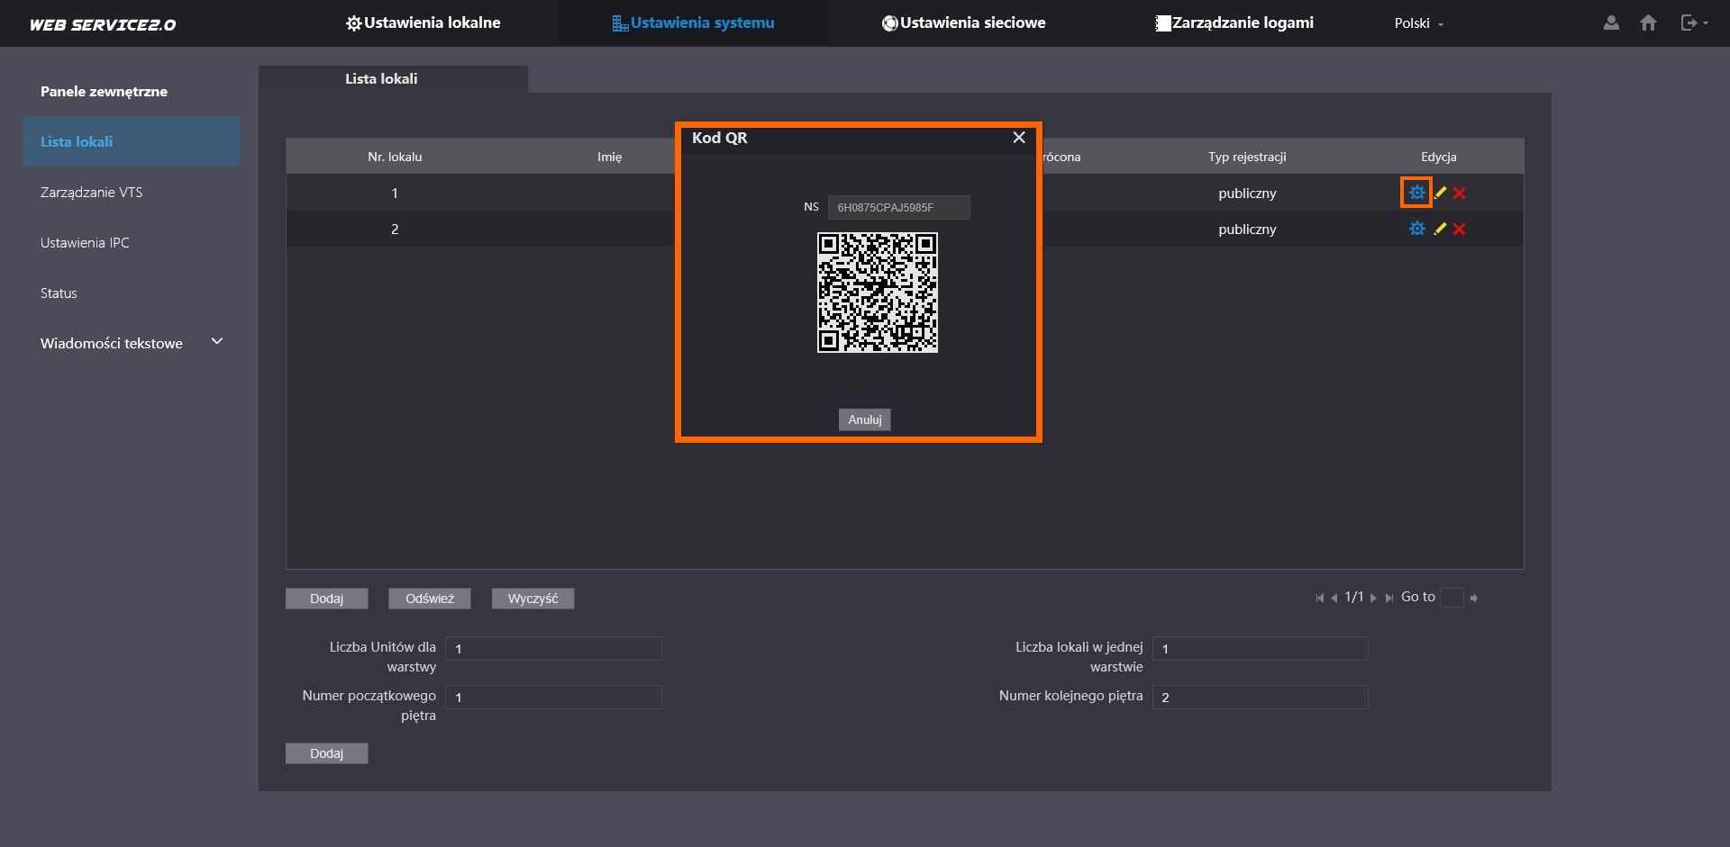Viewport: 1730px width, 847px height.
Task: Click the Go to page number field
Action: [1451, 598]
